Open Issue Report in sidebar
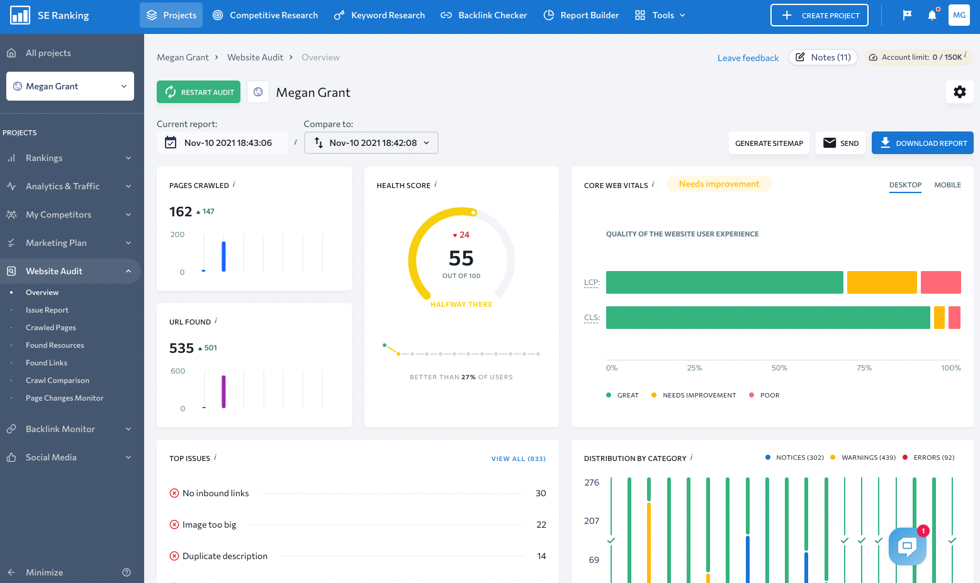The image size is (980, 583). click(x=47, y=310)
